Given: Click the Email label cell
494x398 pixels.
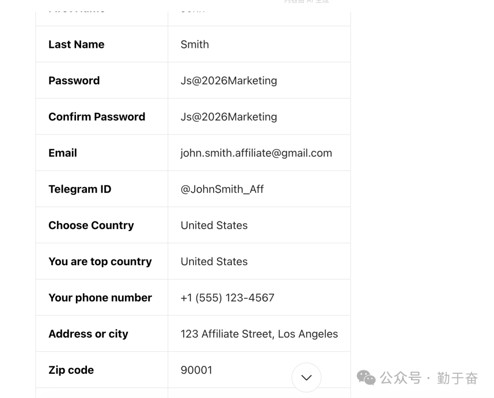Looking at the screenshot, I should [x=63, y=153].
